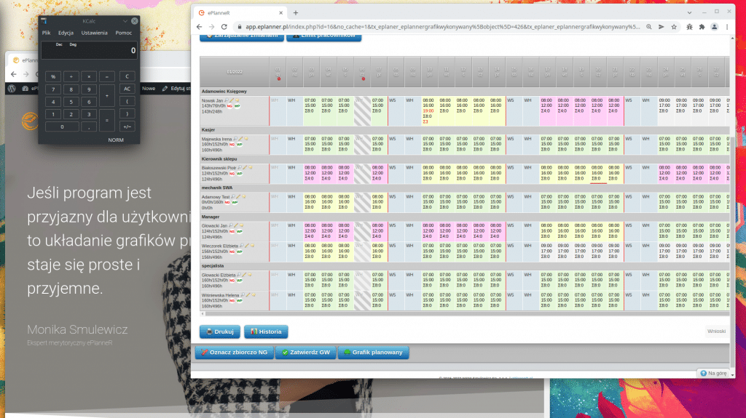This screenshot has height=418, width=746.
Task: Open magnifier icon next to Majewska Irena
Action: point(235,139)
